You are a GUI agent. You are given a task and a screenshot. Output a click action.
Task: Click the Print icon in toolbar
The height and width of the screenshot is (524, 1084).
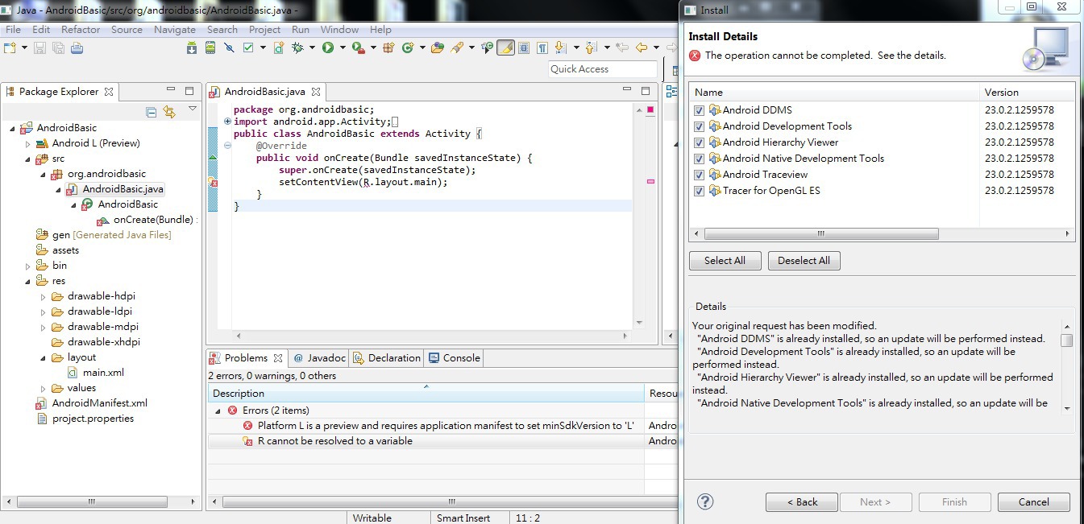click(77, 48)
